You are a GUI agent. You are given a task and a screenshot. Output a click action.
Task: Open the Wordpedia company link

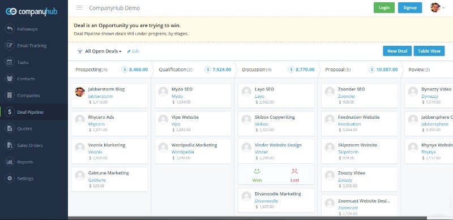point(182,152)
